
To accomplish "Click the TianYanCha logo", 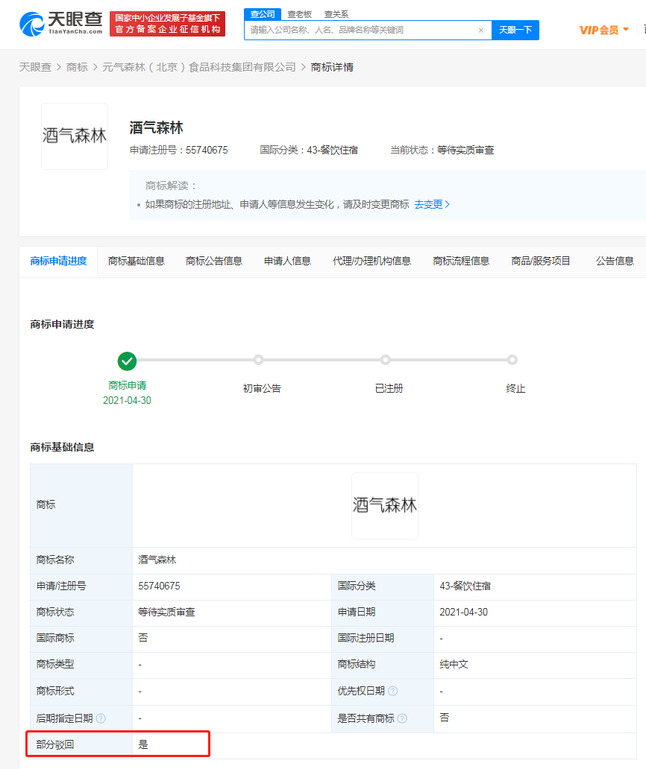I will pyautogui.click(x=61, y=23).
